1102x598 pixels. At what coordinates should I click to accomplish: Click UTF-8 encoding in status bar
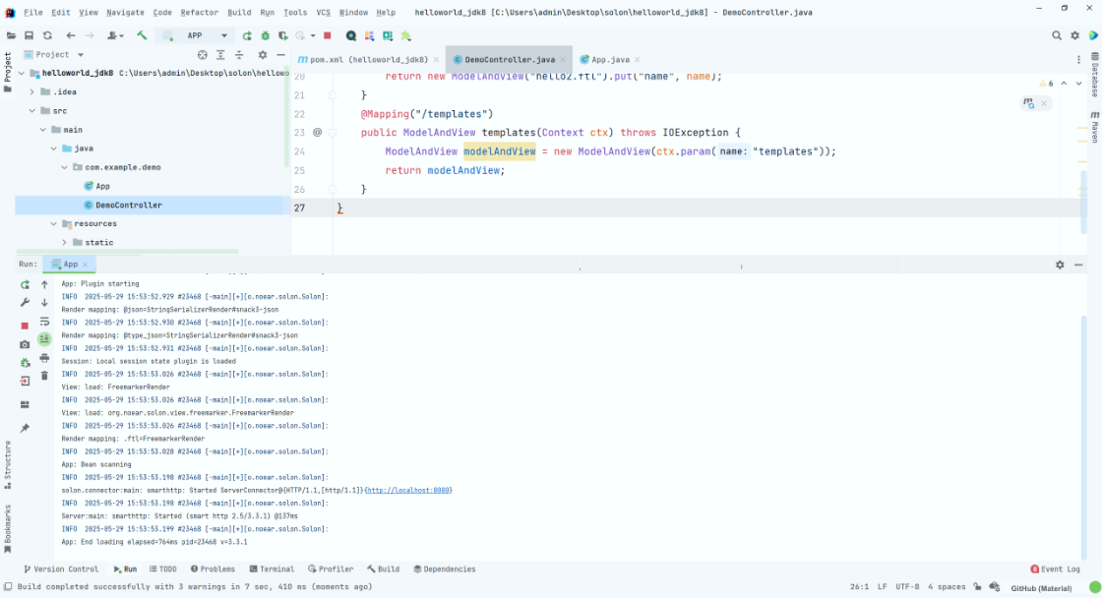coord(907,587)
